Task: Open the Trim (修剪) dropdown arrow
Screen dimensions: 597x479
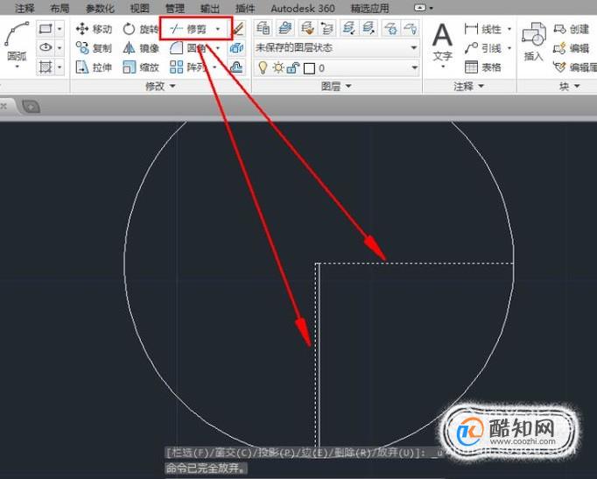Action: coord(218,29)
